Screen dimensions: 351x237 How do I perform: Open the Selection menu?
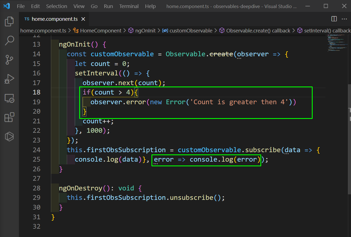(x=57, y=6)
